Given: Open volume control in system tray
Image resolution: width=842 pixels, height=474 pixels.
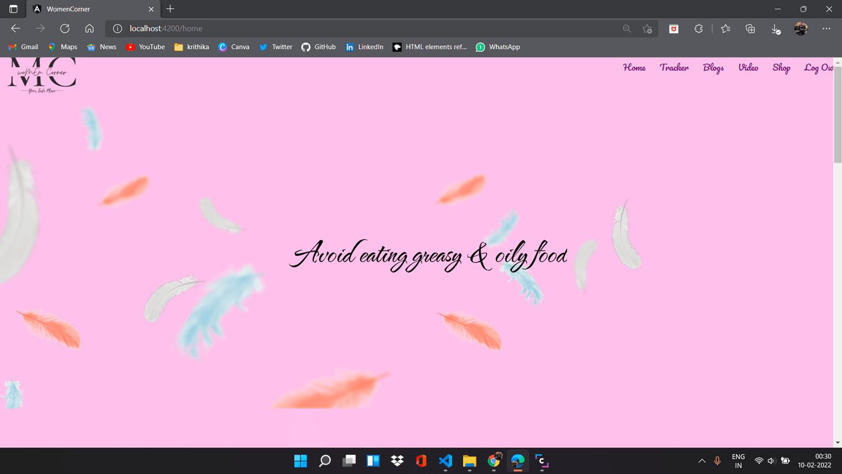Looking at the screenshot, I should pos(771,461).
